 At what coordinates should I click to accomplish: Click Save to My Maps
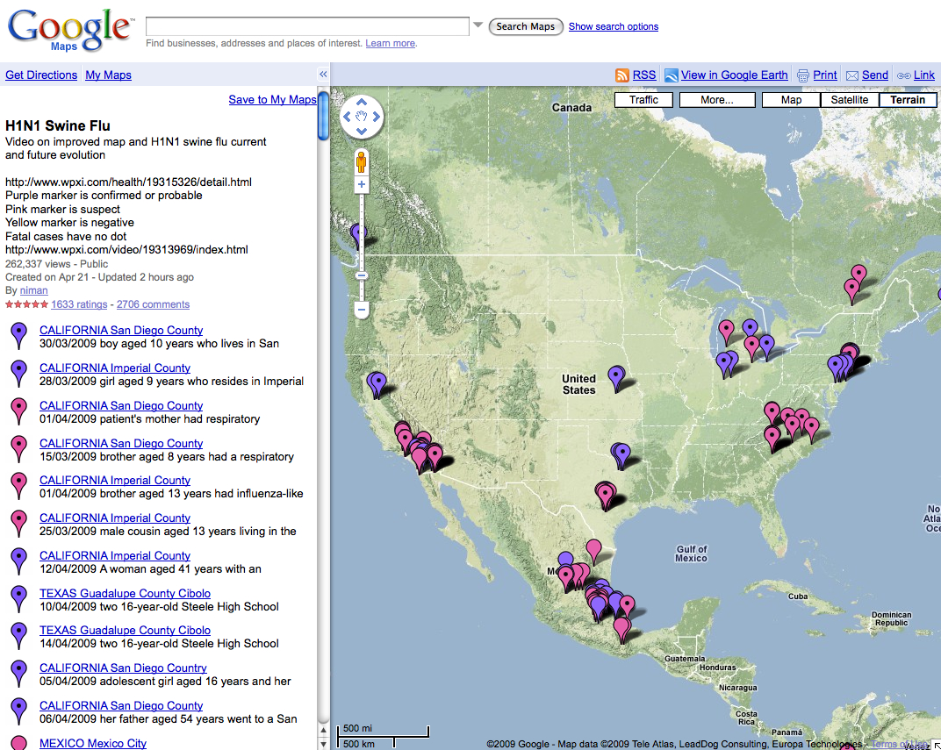point(272,99)
